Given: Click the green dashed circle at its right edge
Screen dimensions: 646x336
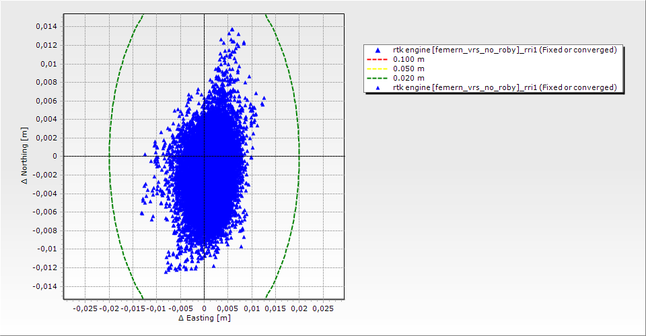Looking at the screenshot, I should tap(299, 156).
